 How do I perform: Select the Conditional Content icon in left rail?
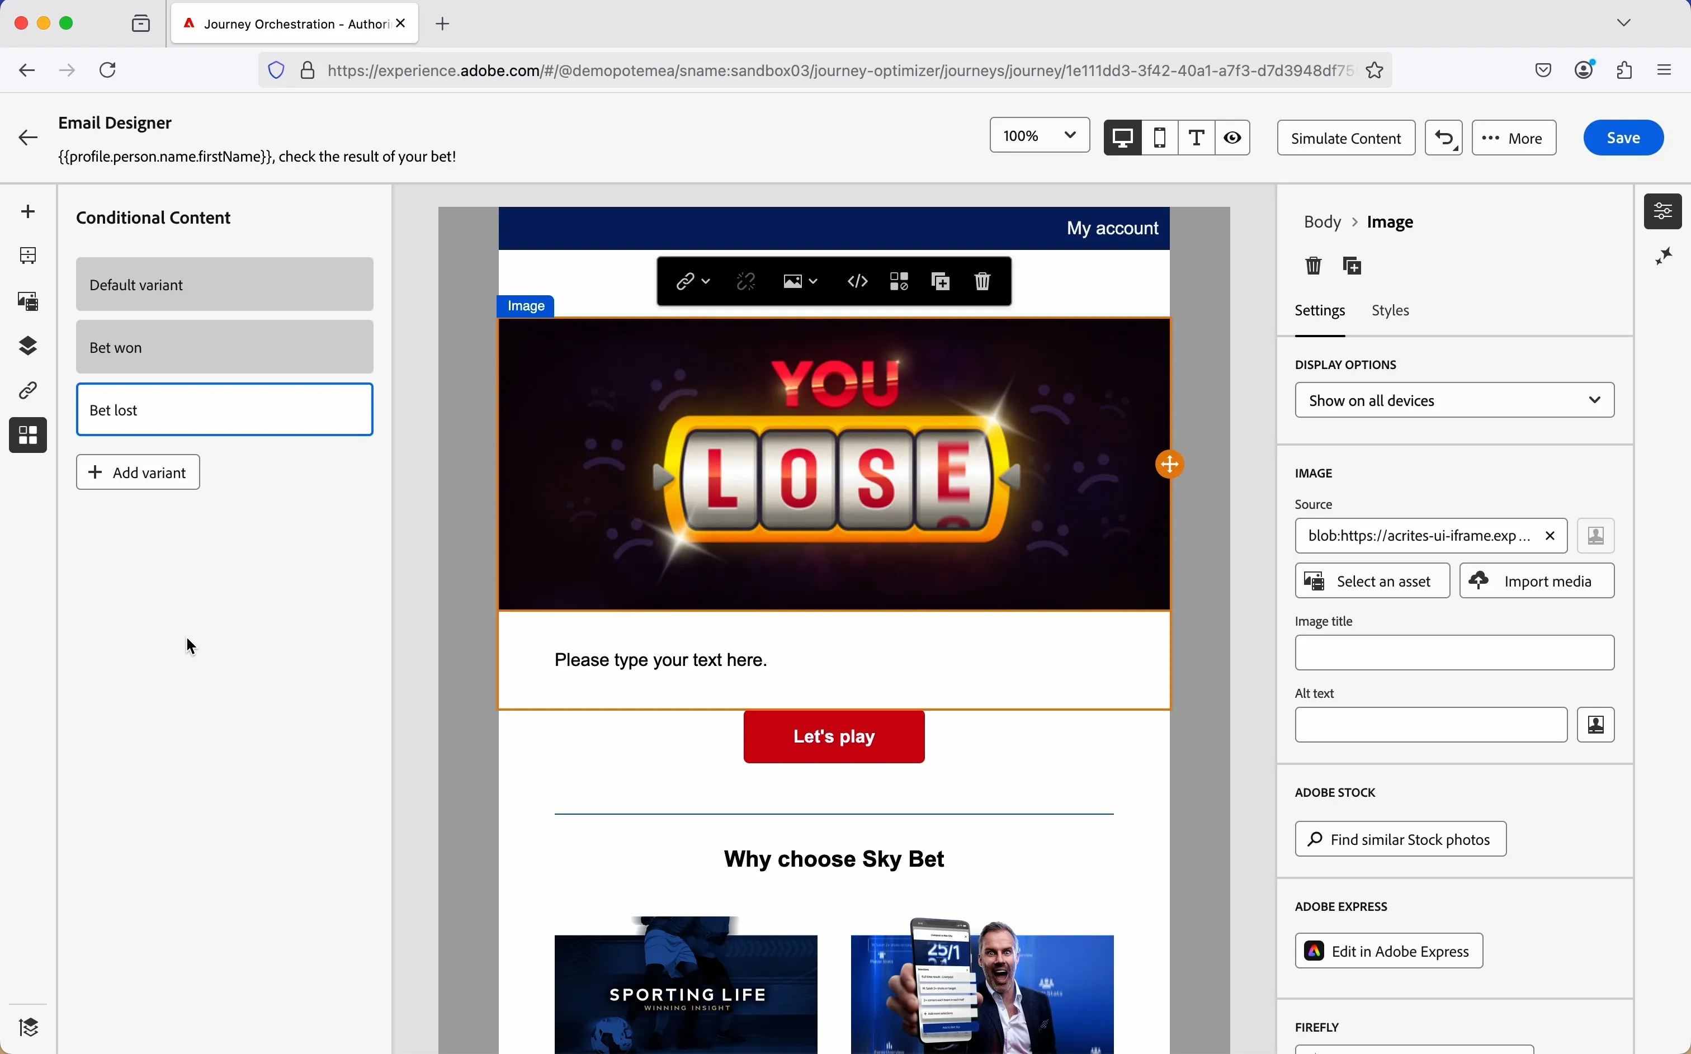coord(28,436)
